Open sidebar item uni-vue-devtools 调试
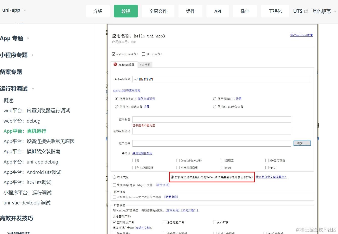This screenshot has height=234, width=338. coord(27,203)
